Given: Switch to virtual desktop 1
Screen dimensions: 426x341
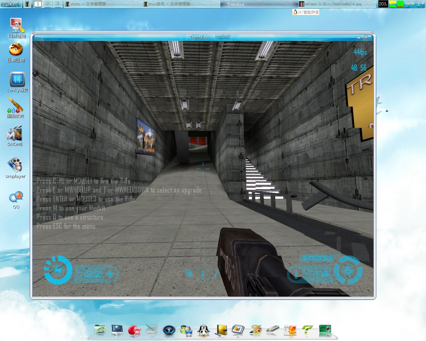Looking at the screenshot, I should (38, 4).
